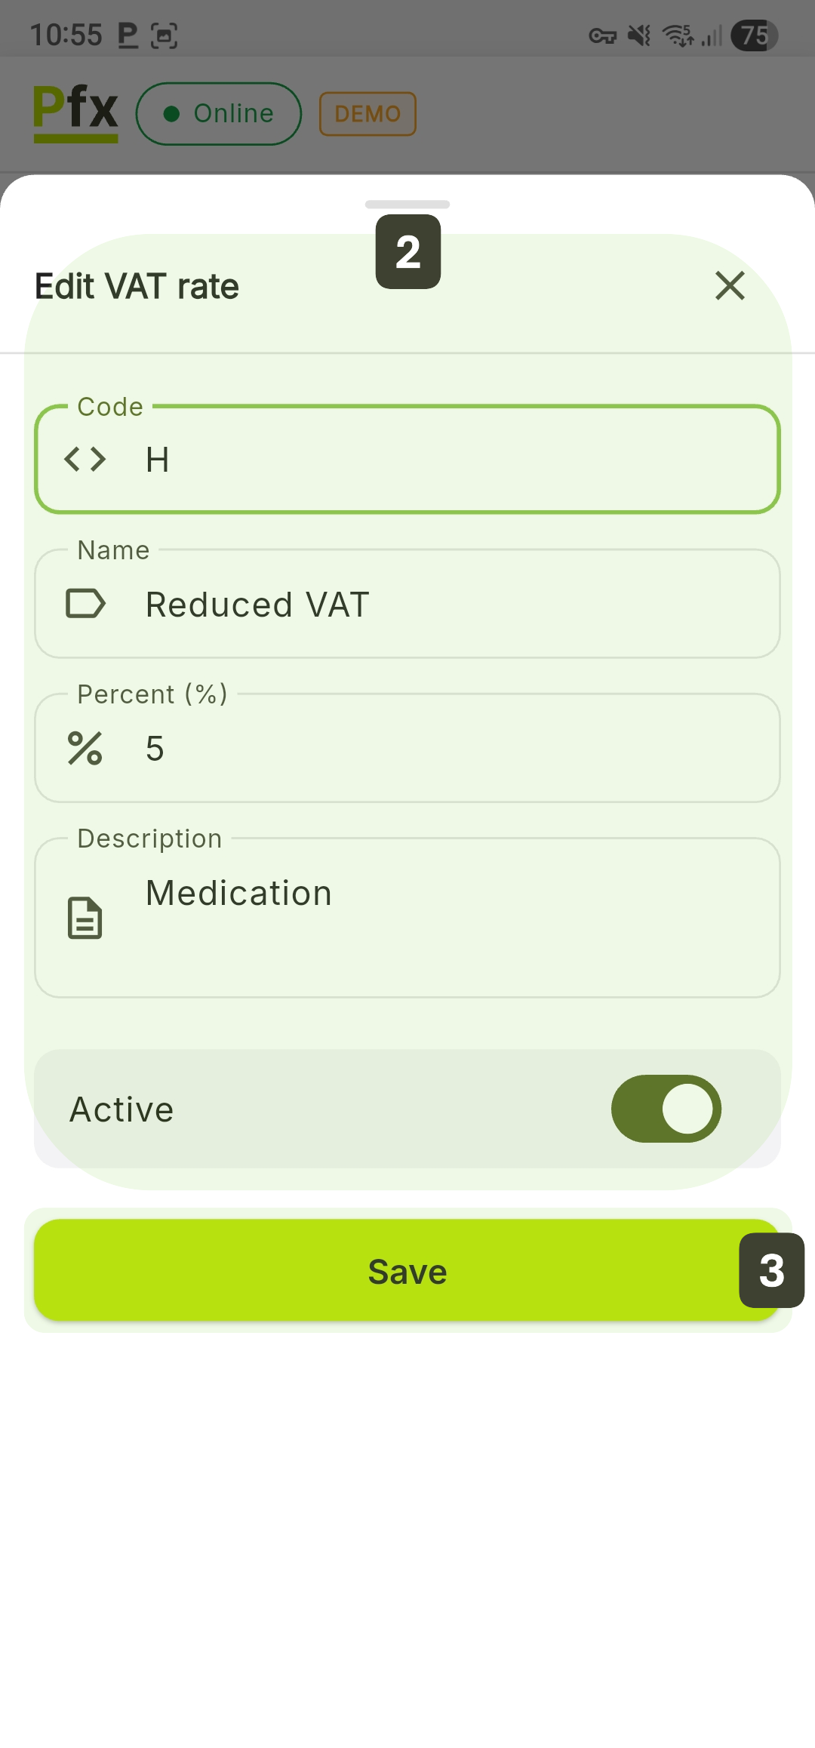Viewport: 815px width, 1748px height.
Task: Click the code brackets icon
Action: click(x=85, y=459)
